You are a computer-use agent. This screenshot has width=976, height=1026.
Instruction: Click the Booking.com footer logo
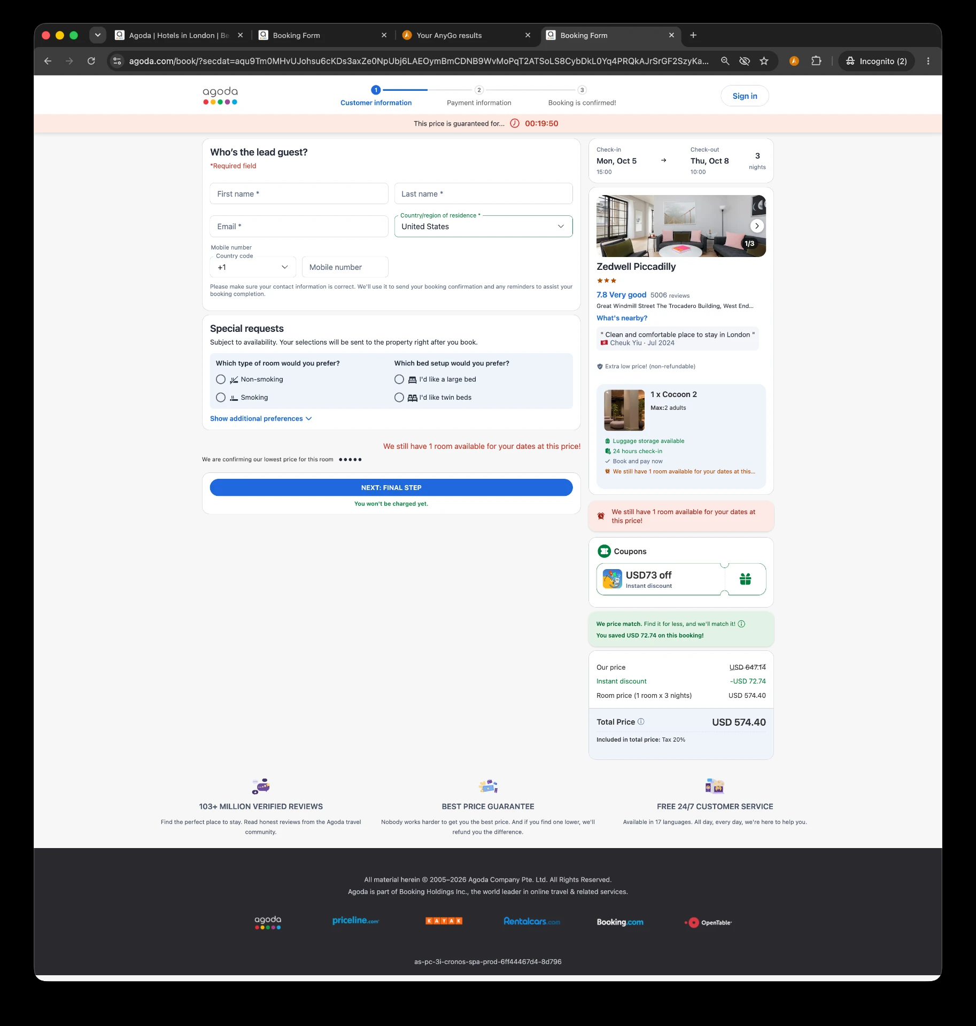(620, 922)
